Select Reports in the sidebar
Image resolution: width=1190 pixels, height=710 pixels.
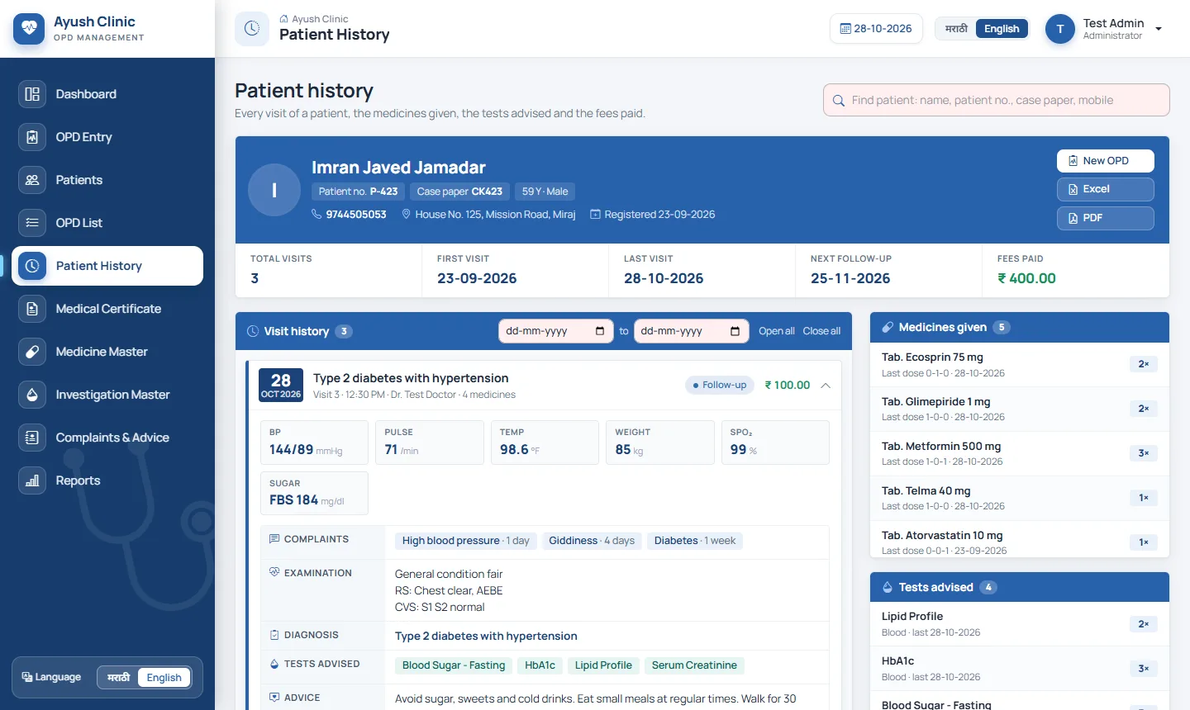107,480
